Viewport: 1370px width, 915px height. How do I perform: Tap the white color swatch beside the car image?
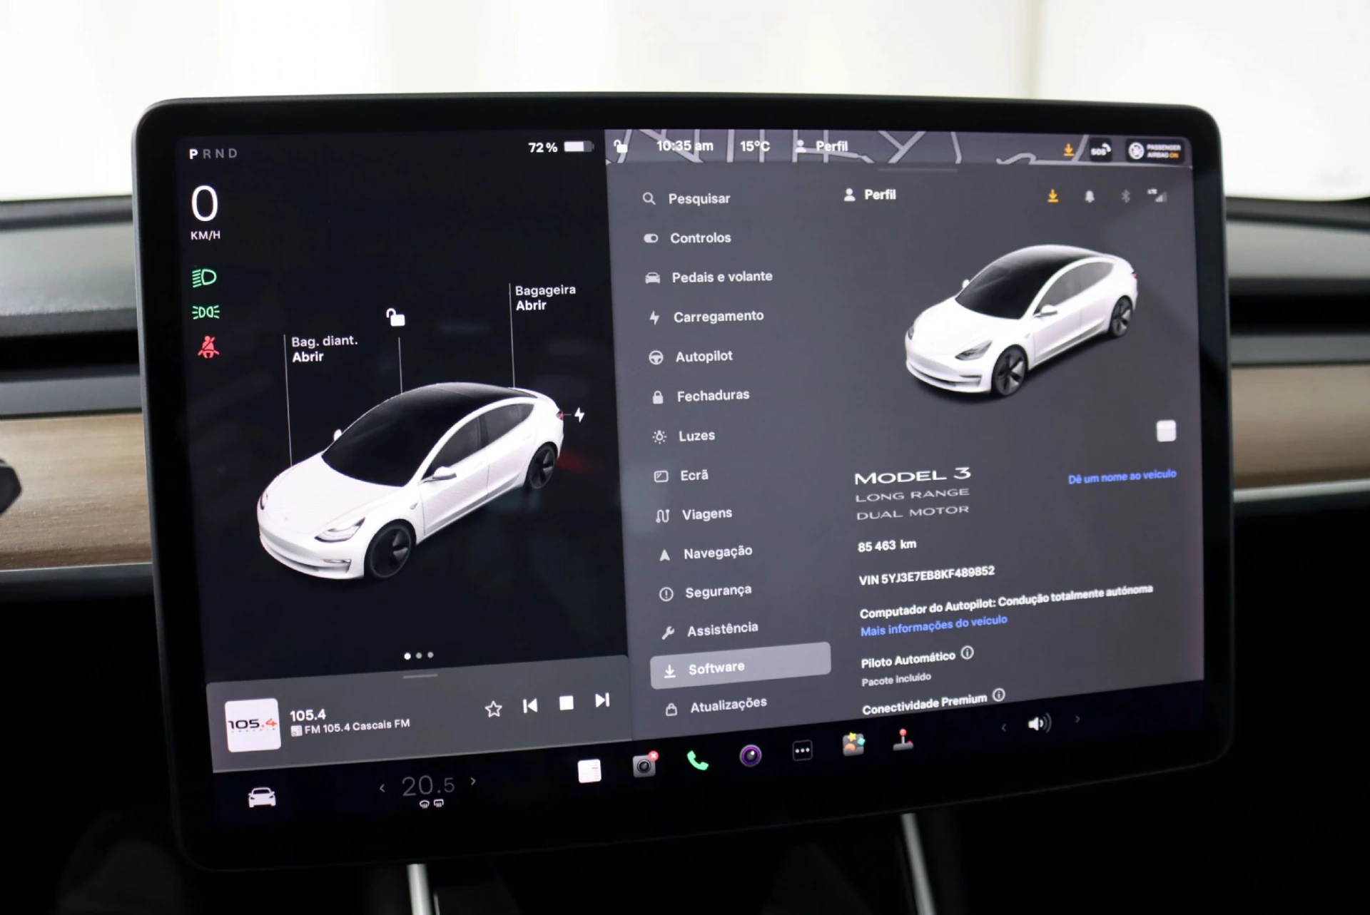1166,431
